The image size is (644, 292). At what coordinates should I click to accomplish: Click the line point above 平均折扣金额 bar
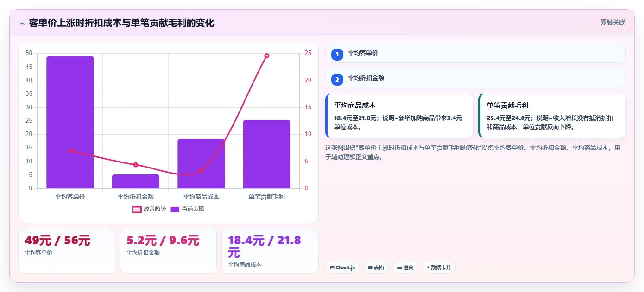pyautogui.click(x=136, y=165)
